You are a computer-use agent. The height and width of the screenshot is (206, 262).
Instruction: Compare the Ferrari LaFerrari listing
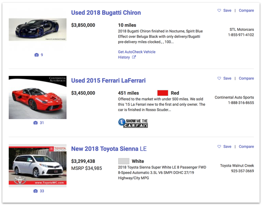pyautogui.click(x=246, y=78)
